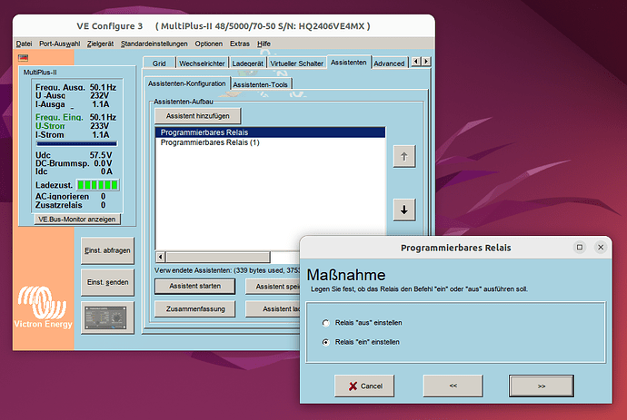Open the Standardeinstellungen menu

coord(154,44)
